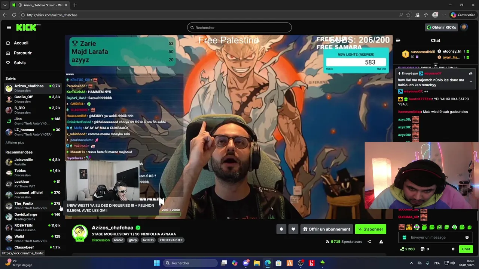Click channel points balance 2 260
The width and height of the screenshot is (479, 269).
pyautogui.click(x=408, y=249)
